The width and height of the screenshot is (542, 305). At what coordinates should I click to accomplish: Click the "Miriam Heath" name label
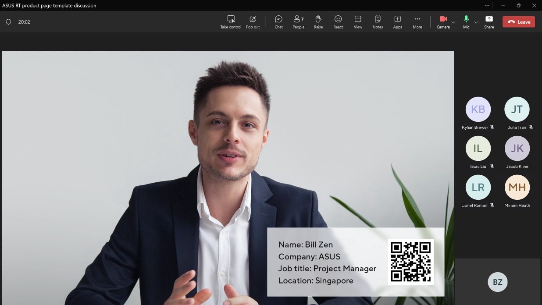click(517, 206)
